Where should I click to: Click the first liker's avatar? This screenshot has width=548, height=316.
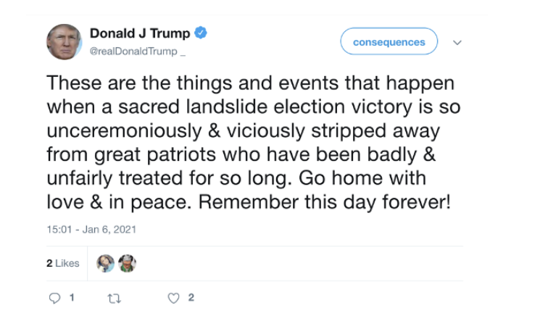(x=106, y=264)
